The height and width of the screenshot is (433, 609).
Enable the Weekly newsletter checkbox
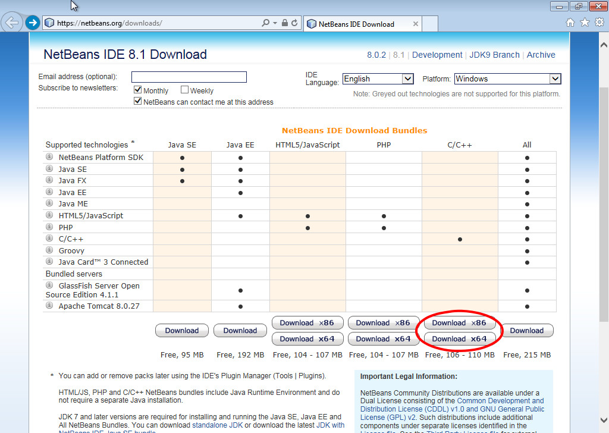(184, 90)
